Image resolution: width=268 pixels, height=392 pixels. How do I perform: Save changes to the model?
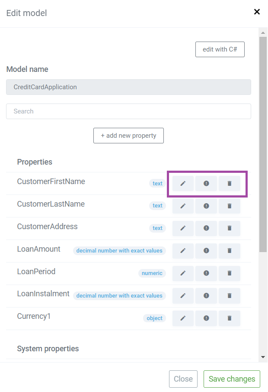(232, 379)
